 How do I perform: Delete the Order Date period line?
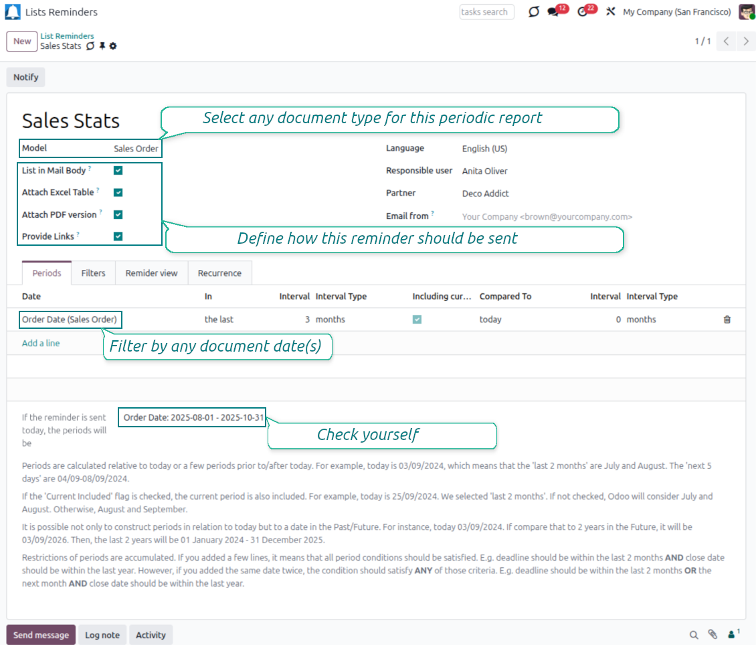(x=727, y=319)
